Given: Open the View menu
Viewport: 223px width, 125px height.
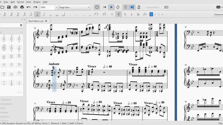Looking at the screenshot, I should click(x=6, y=2).
